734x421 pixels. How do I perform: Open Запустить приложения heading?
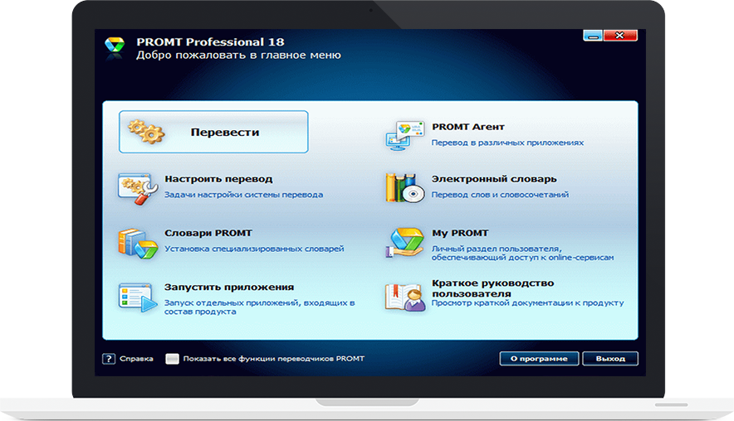229,287
